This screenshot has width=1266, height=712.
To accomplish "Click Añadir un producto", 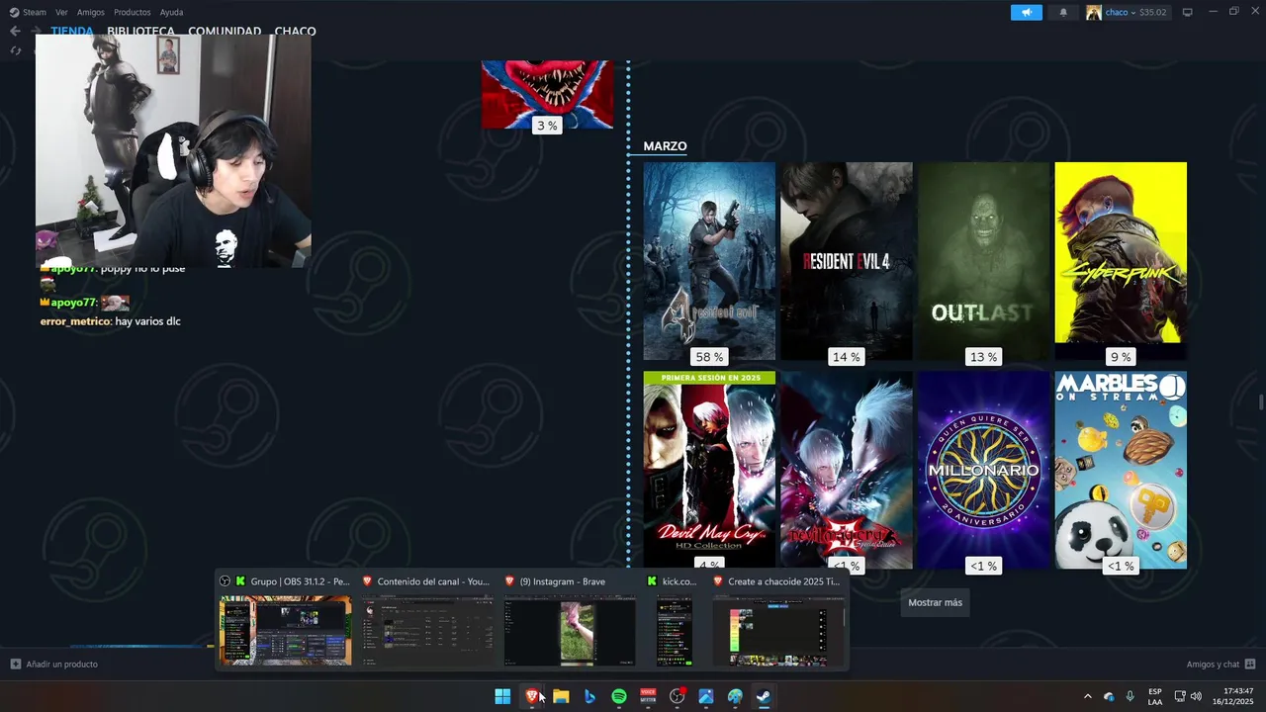I will [62, 664].
